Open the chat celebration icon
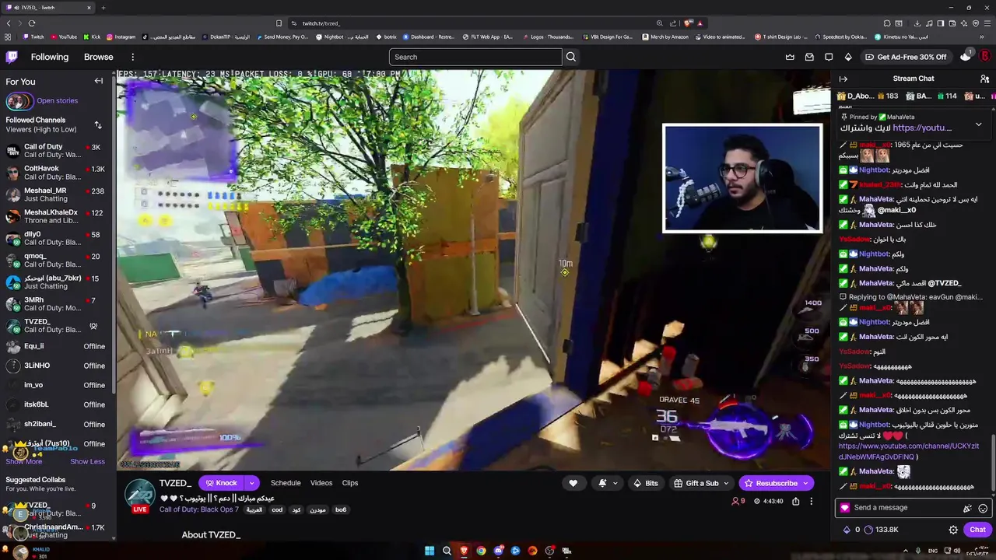Viewport: 996px width, 560px height. click(x=967, y=508)
